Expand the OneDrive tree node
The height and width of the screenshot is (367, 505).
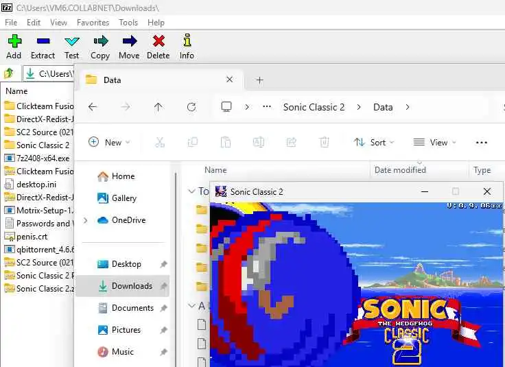point(86,220)
